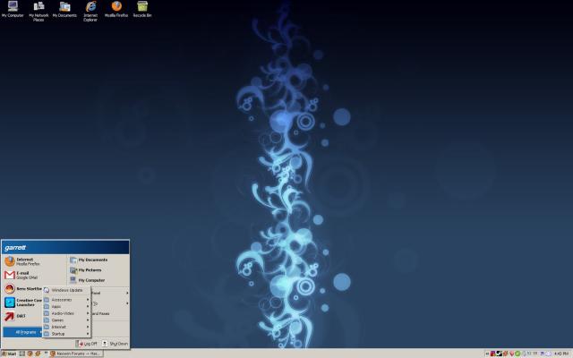Open My Network Places desktop icon
573x358 pixels.
(38, 11)
